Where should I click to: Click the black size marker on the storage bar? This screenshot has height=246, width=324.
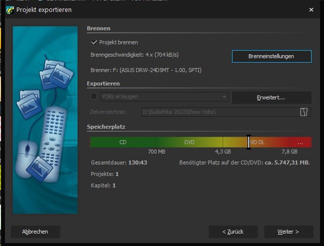249,142
